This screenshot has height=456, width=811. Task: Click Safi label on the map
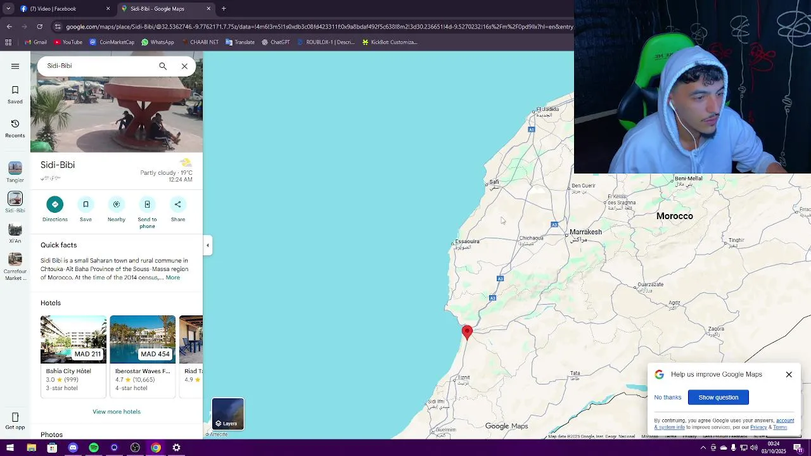coord(494,182)
